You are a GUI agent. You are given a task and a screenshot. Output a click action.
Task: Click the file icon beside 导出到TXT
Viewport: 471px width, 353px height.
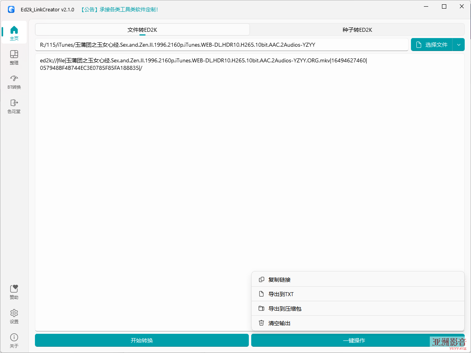tap(261, 294)
